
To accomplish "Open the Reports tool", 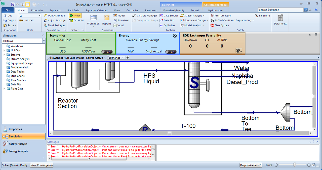I will (107, 20).
